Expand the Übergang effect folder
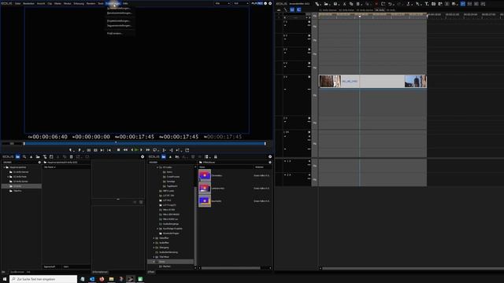Viewport: 504px width, 283px height. pos(154,248)
